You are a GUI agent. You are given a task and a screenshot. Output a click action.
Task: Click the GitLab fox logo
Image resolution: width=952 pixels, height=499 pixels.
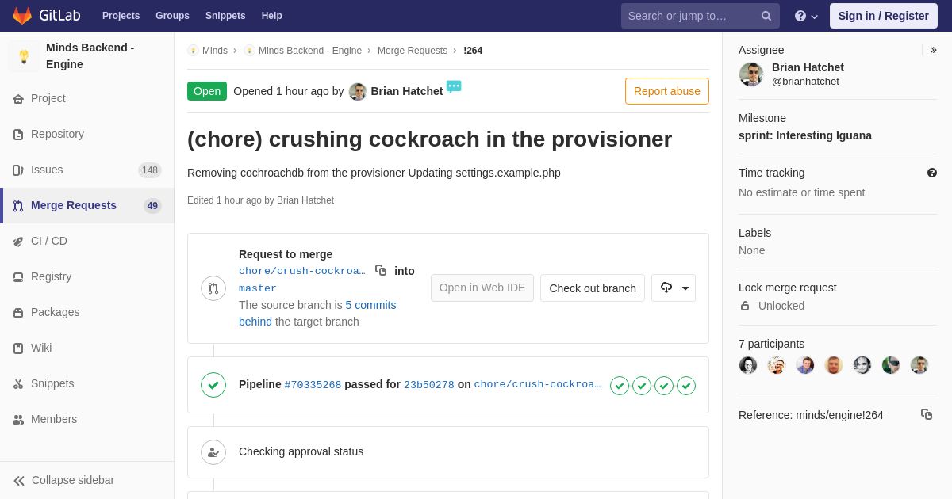pyautogui.click(x=22, y=16)
